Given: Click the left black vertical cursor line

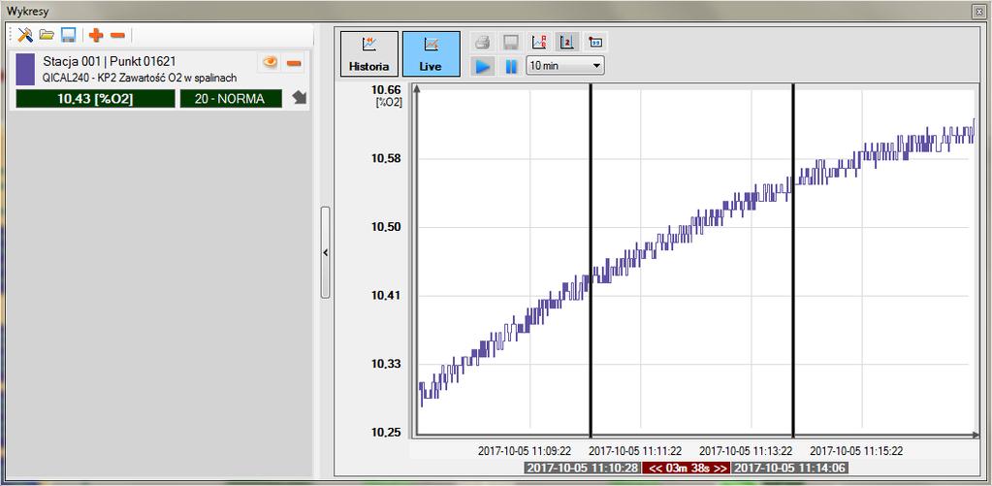Looking at the screenshot, I should point(591,261).
